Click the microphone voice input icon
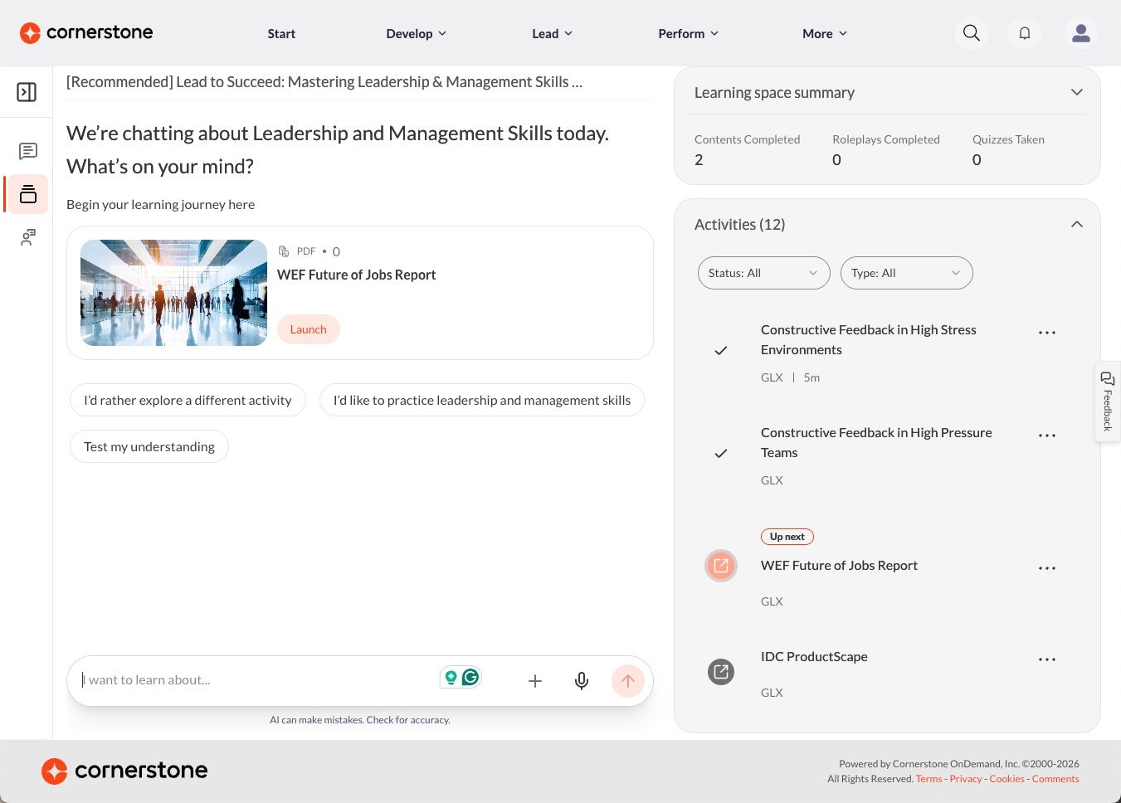The height and width of the screenshot is (803, 1121). point(582,681)
